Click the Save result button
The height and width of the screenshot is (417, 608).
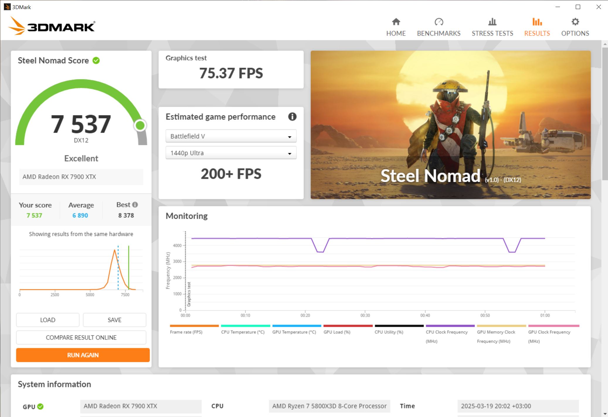pyautogui.click(x=114, y=320)
